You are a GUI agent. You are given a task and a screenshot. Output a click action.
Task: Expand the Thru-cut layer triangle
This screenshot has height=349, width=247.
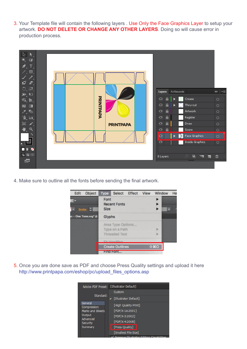click(x=174, y=105)
